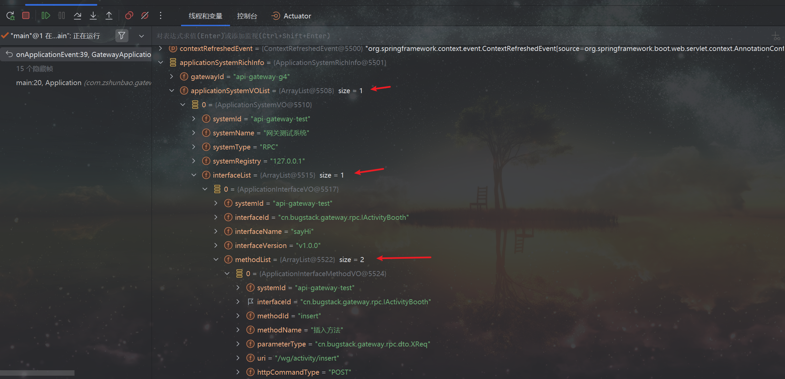The width and height of the screenshot is (785, 379).
Task: Click the Step Into icon
Action: 93,16
